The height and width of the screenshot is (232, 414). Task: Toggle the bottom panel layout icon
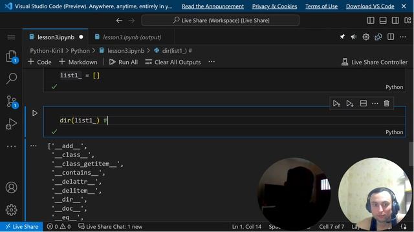tap(383, 20)
